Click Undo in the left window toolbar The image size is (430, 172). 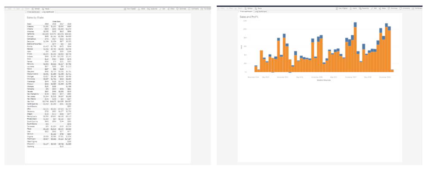pyautogui.click(x=8, y=9)
